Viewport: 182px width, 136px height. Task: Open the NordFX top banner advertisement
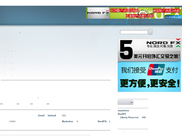point(134,13)
